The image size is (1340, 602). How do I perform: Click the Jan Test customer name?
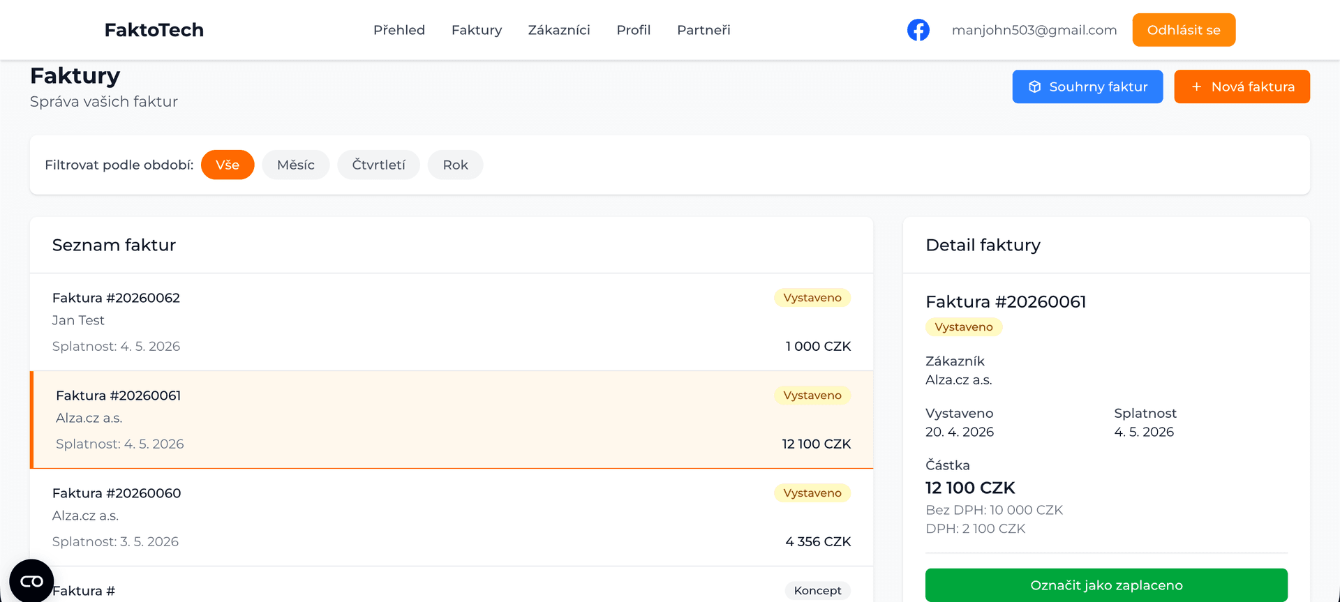[x=78, y=320]
